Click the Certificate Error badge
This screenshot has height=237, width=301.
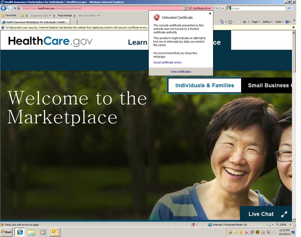point(200,8)
